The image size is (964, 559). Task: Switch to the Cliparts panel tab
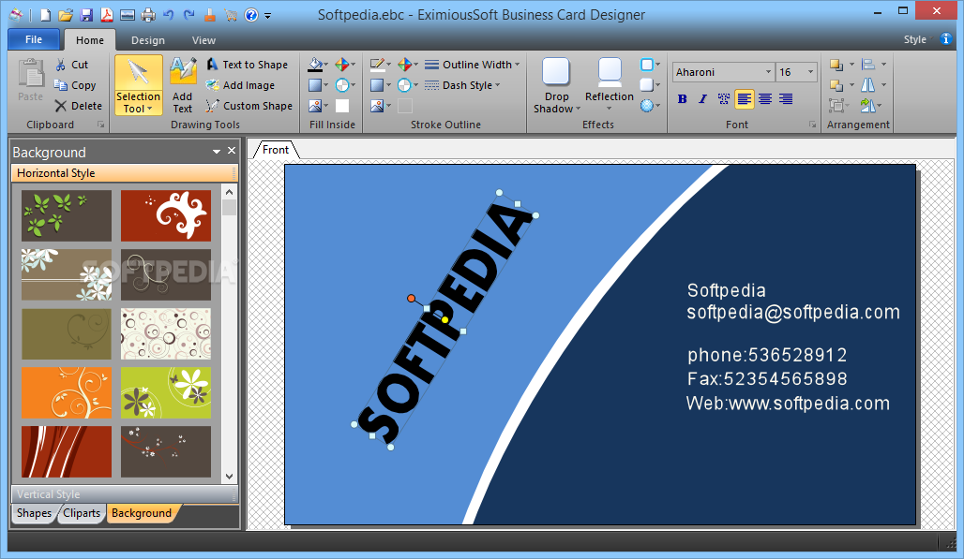82,513
